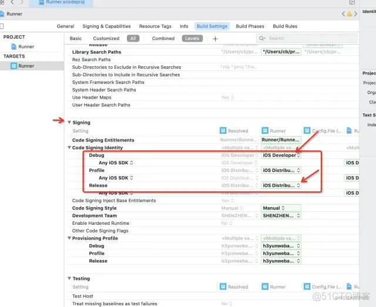Click Runner column icon in Testing

coord(265,286)
